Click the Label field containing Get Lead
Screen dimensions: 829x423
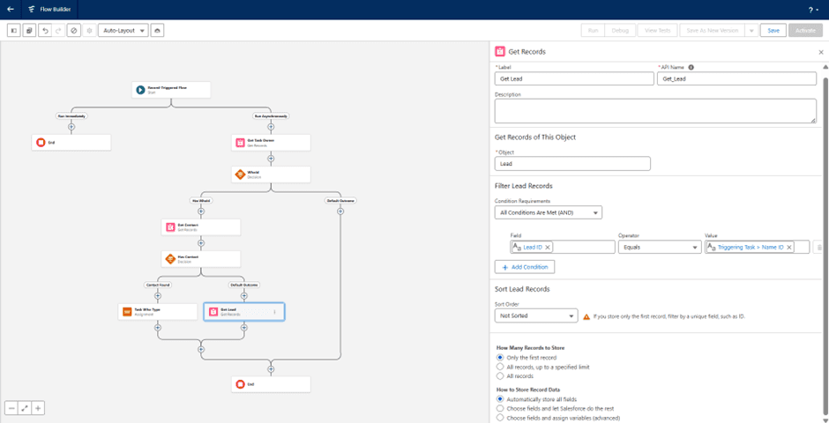tap(574, 78)
